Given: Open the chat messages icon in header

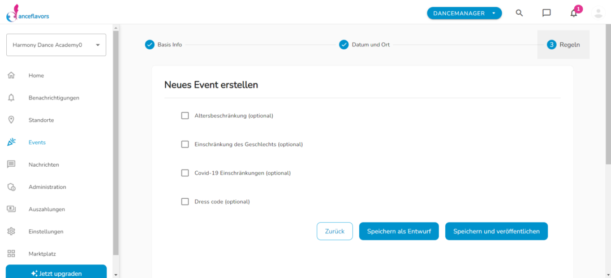Looking at the screenshot, I should tap(547, 13).
